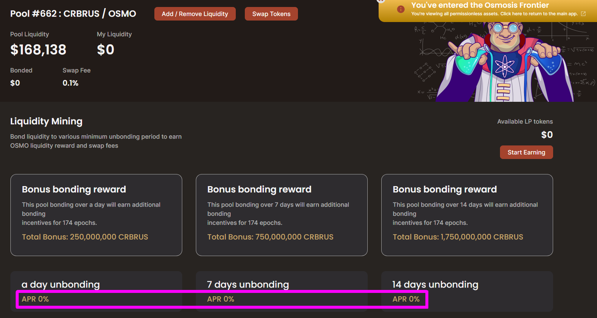Click the Add / Remove Liquidity button
Image resolution: width=597 pixels, height=318 pixels.
coord(195,14)
